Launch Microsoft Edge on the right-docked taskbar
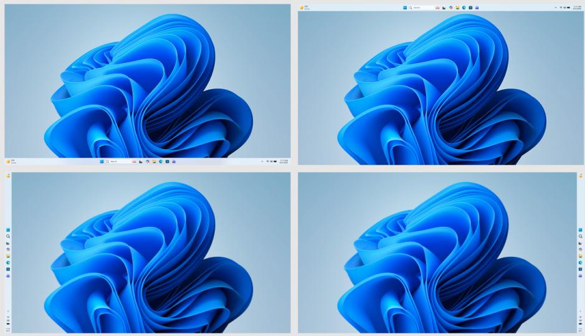585x336 pixels. click(581, 262)
